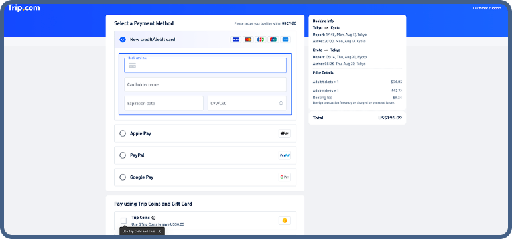The image size is (512, 239).
Task: Select the Google Pay radio button
Action: (x=123, y=177)
